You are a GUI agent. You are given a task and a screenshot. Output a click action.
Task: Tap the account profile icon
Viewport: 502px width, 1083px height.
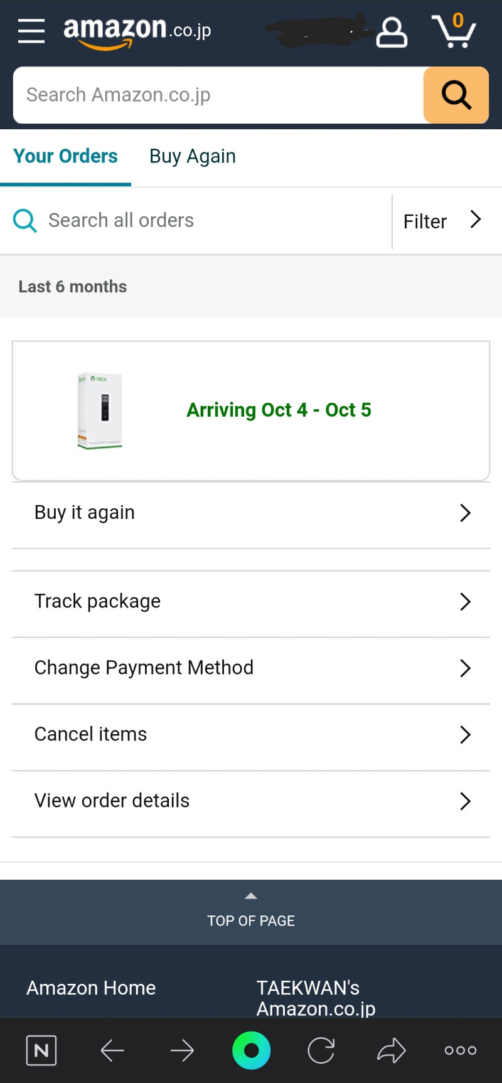click(x=392, y=32)
